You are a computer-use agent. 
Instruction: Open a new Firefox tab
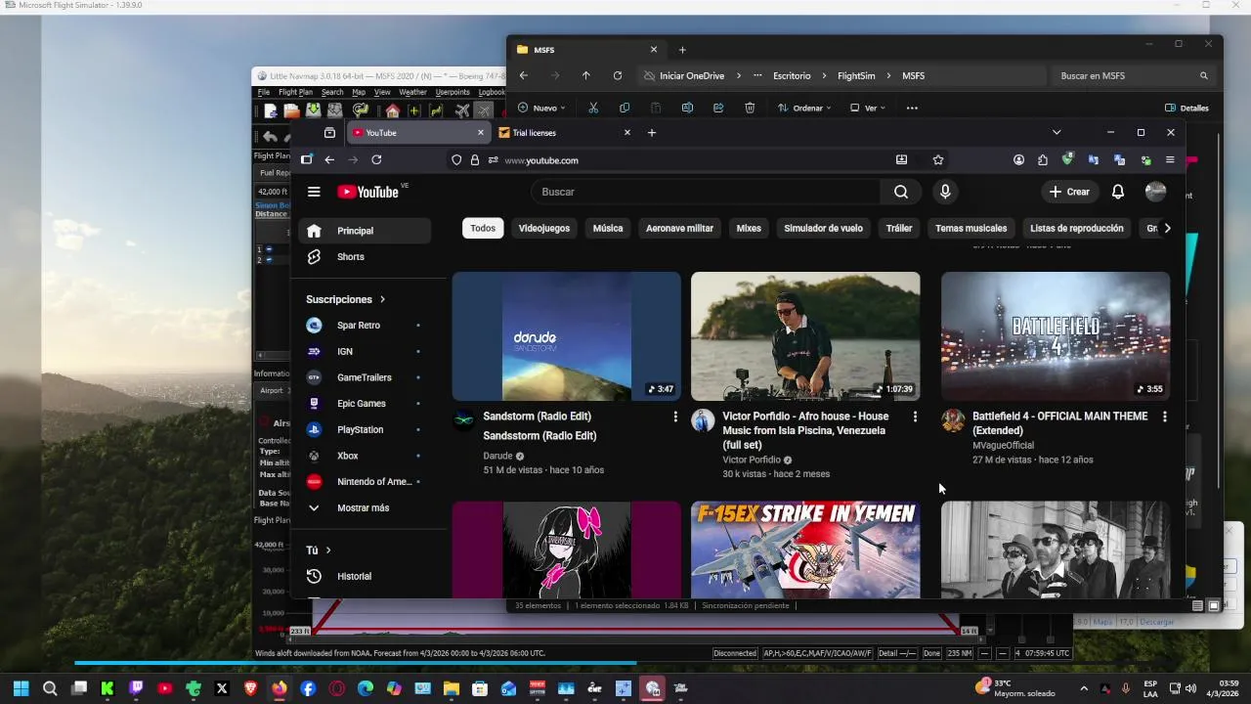pyautogui.click(x=652, y=132)
